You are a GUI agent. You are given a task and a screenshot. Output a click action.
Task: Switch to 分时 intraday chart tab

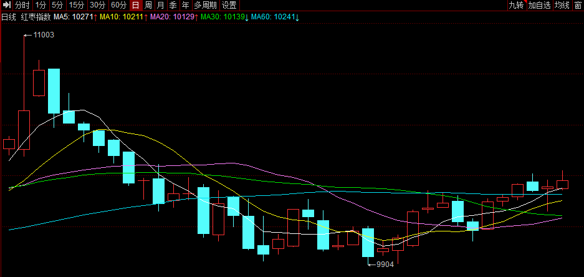[x=22, y=5]
